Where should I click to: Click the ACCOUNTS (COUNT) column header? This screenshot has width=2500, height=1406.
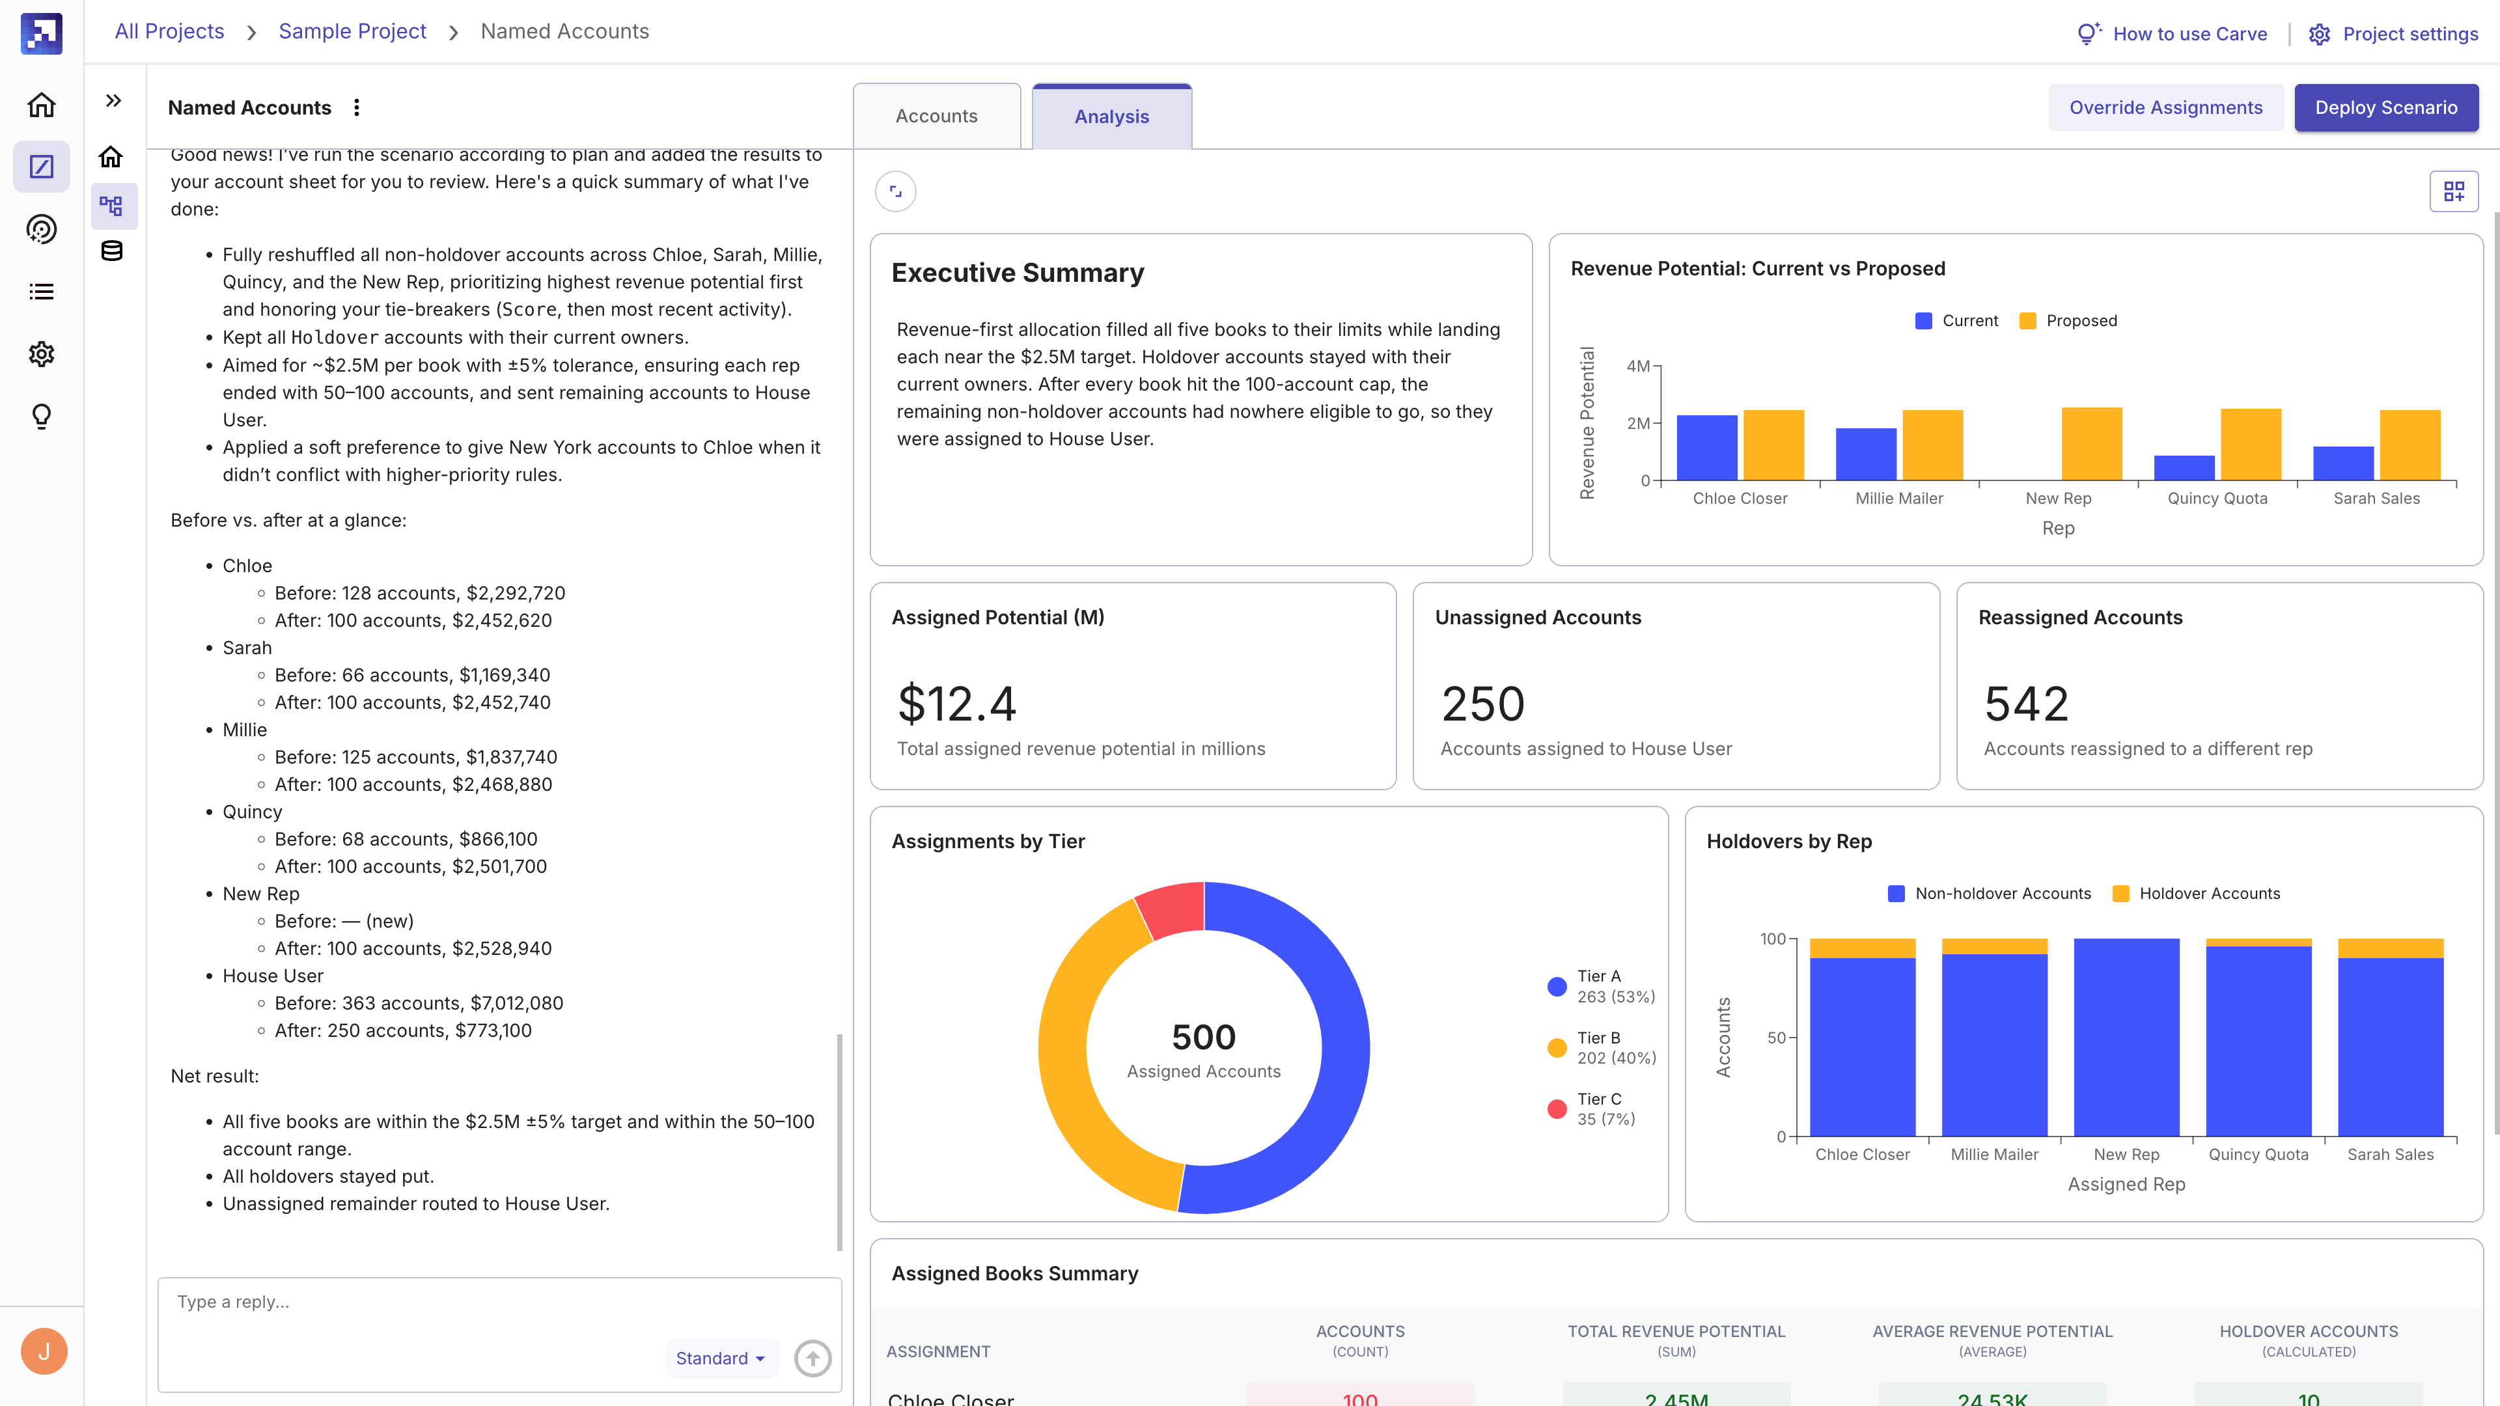click(x=1359, y=1341)
